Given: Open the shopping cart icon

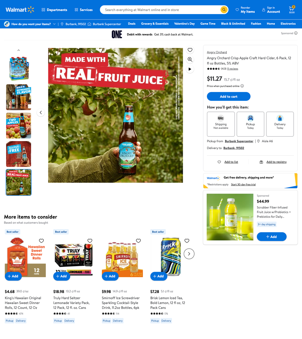Looking at the screenshot, I should coord(292,10).
